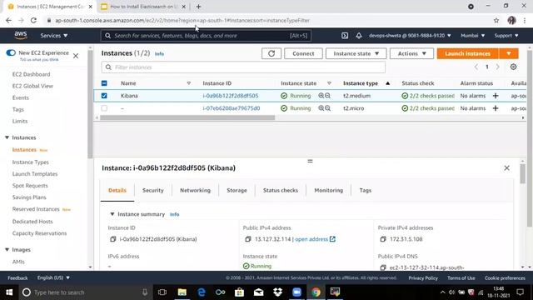Image resolution: width=533 pixels, height=300 pixels.
Task: Open Chrome profile avatar
Action: pyautogui.click(x=511, y=20)
